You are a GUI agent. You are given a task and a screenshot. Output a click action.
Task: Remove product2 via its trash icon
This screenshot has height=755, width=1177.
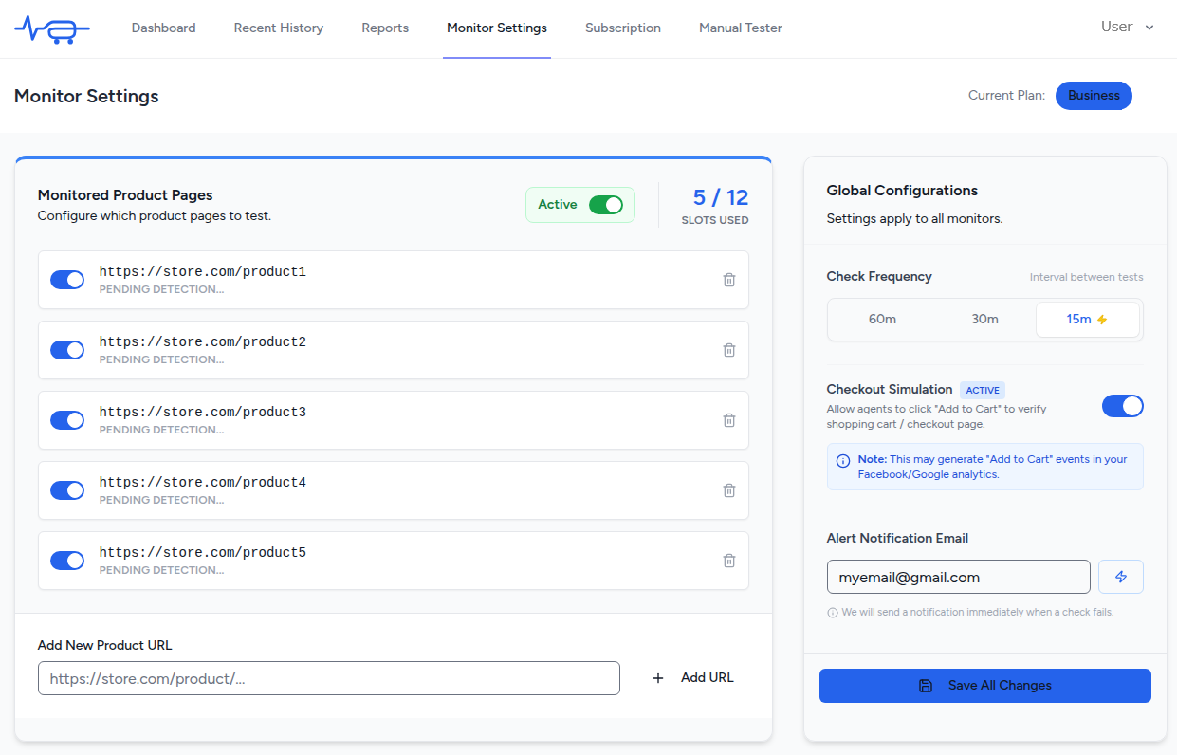click(x=729, y=350)
